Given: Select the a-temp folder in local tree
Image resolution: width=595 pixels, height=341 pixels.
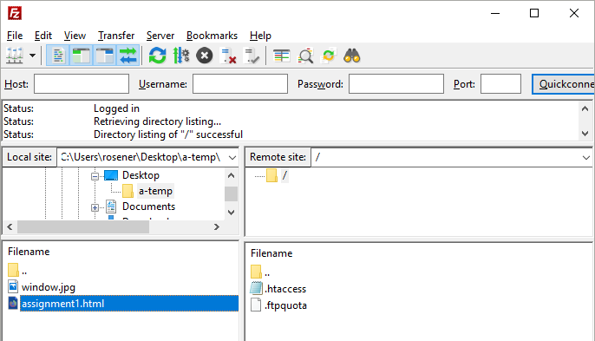Looking at the screenshot, I should [x=155, y=191].
